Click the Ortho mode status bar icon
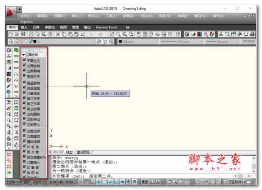This screenshot has width=262, height=190. pos(92,182)
